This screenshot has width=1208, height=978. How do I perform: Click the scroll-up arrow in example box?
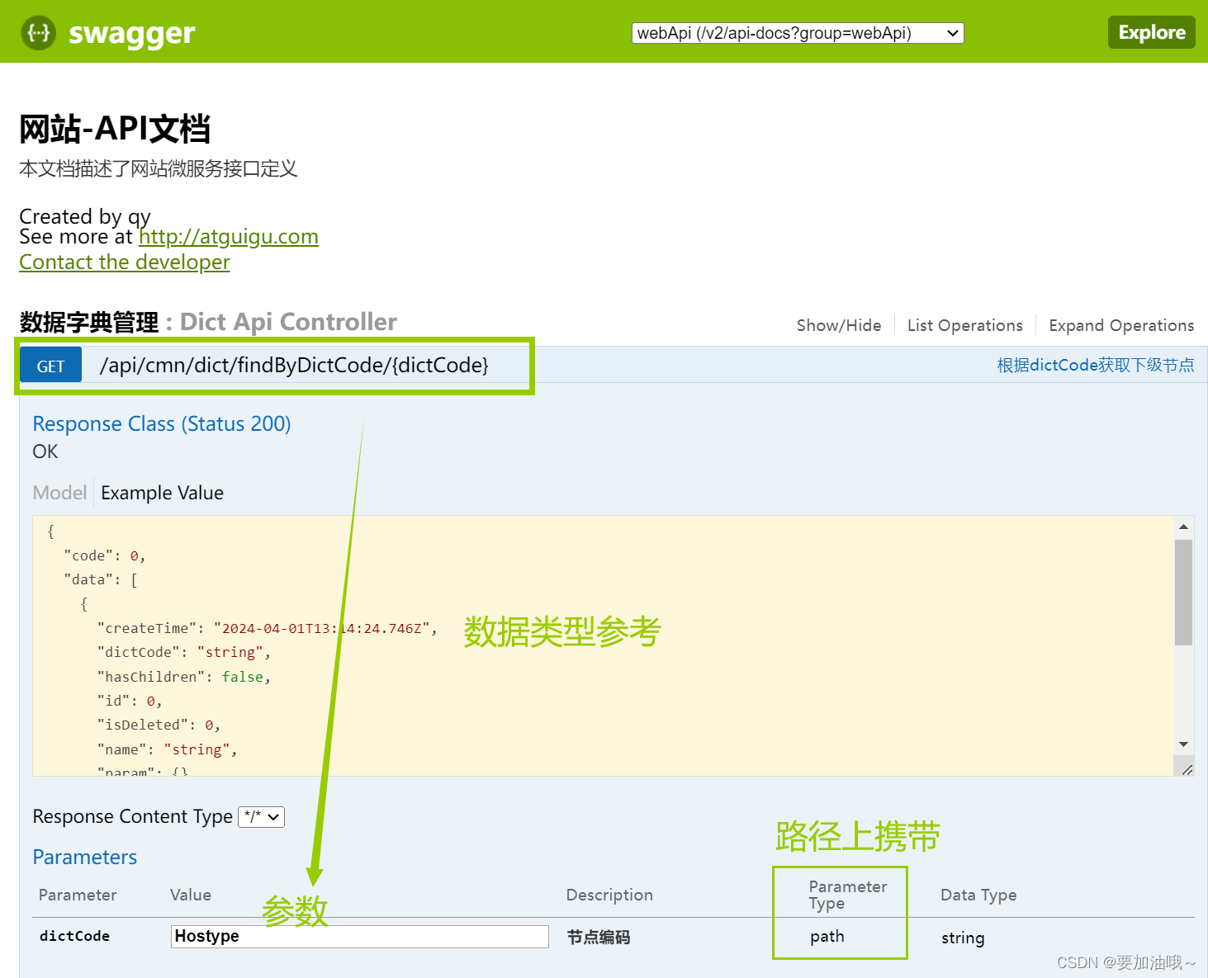click(1182, 528)
